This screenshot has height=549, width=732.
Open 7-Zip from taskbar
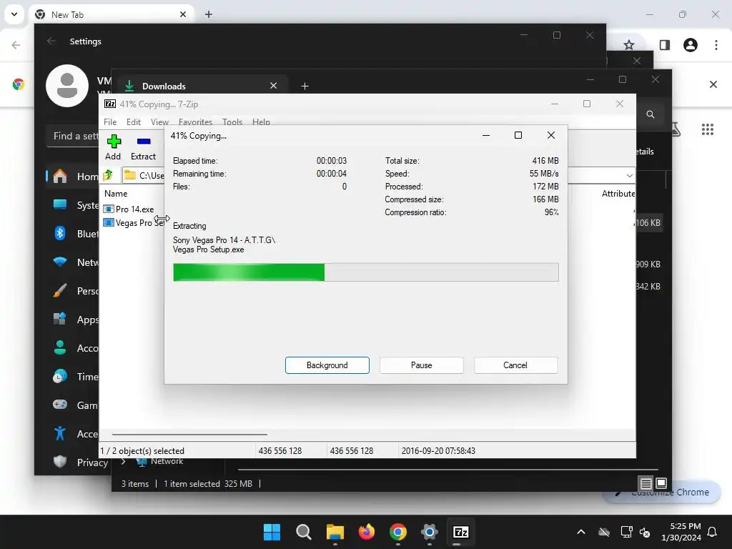[461, 532]
